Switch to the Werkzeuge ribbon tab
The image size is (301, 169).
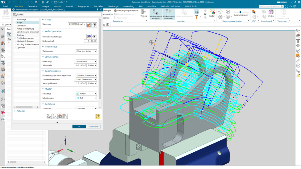point(113,6)
